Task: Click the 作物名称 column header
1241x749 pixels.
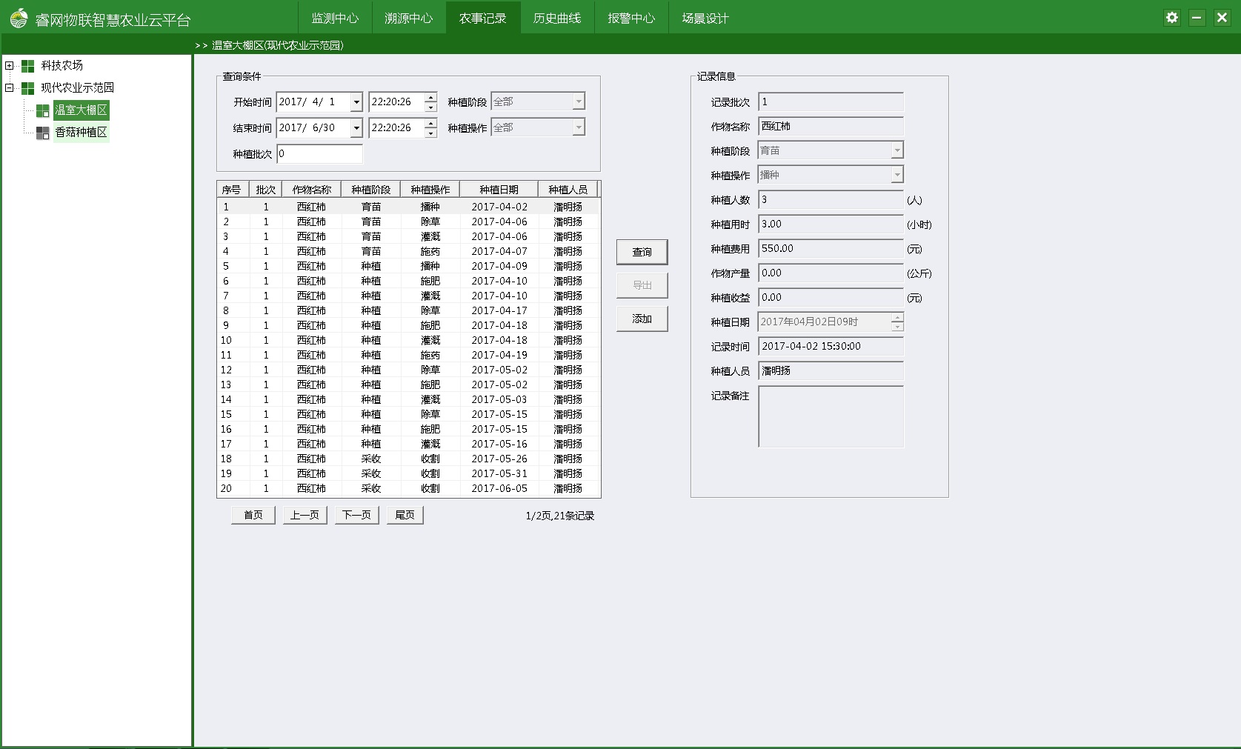Action: pos(311,190)
